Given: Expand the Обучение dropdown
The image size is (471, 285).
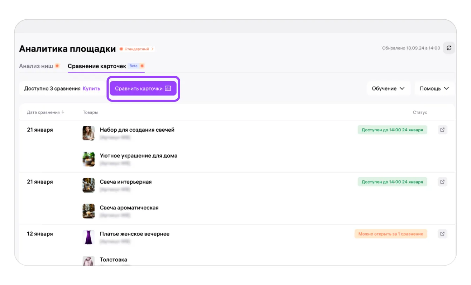Looking at the screenshot, I should click(x=388, y=88).
